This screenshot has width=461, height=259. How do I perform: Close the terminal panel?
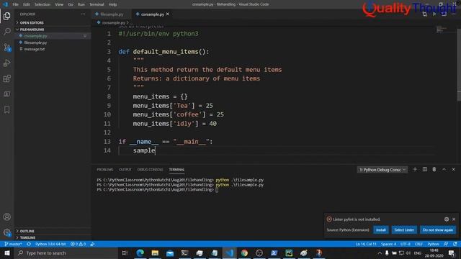coord(453,170)
